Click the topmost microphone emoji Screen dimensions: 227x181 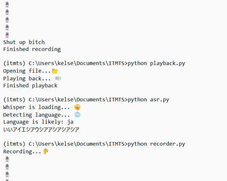point(7,4)
